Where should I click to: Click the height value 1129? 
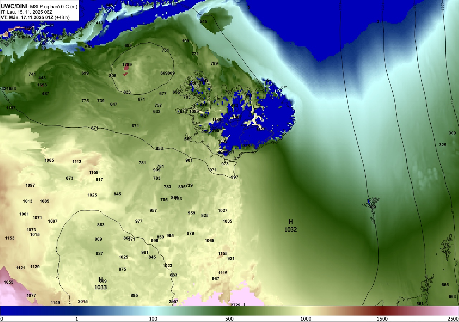(x=35, y=267)
